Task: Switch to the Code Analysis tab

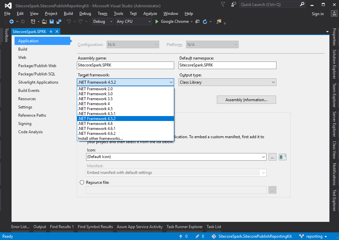Action: tap(30, 132)
